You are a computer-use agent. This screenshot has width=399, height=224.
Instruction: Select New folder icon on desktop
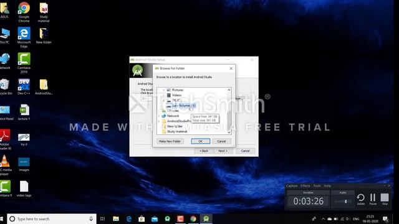coord(44,36)
